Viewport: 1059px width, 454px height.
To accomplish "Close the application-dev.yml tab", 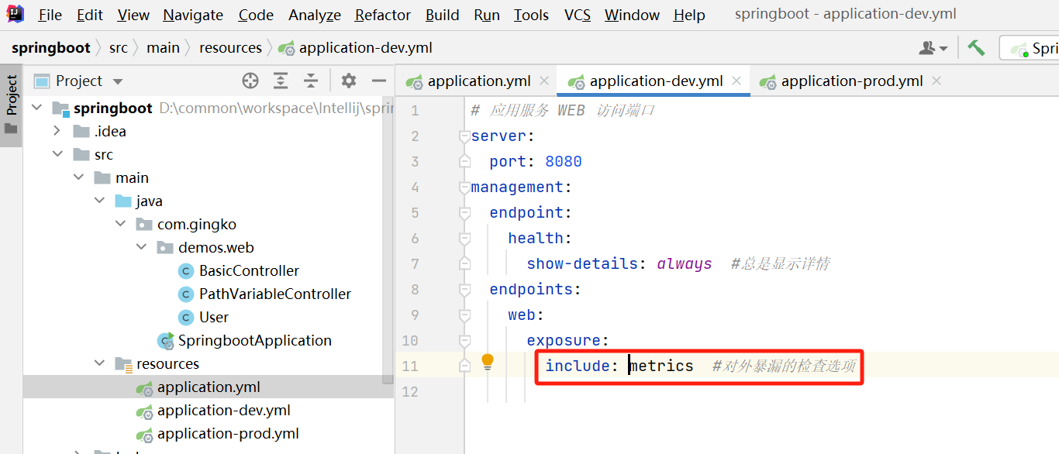I will (x=736, y=81).
